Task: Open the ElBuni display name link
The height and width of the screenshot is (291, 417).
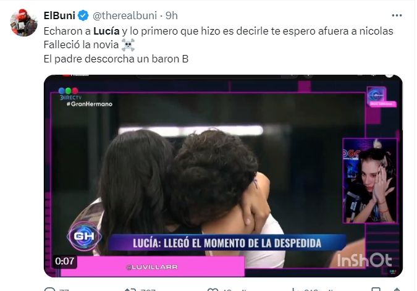Action: [59, 15]
